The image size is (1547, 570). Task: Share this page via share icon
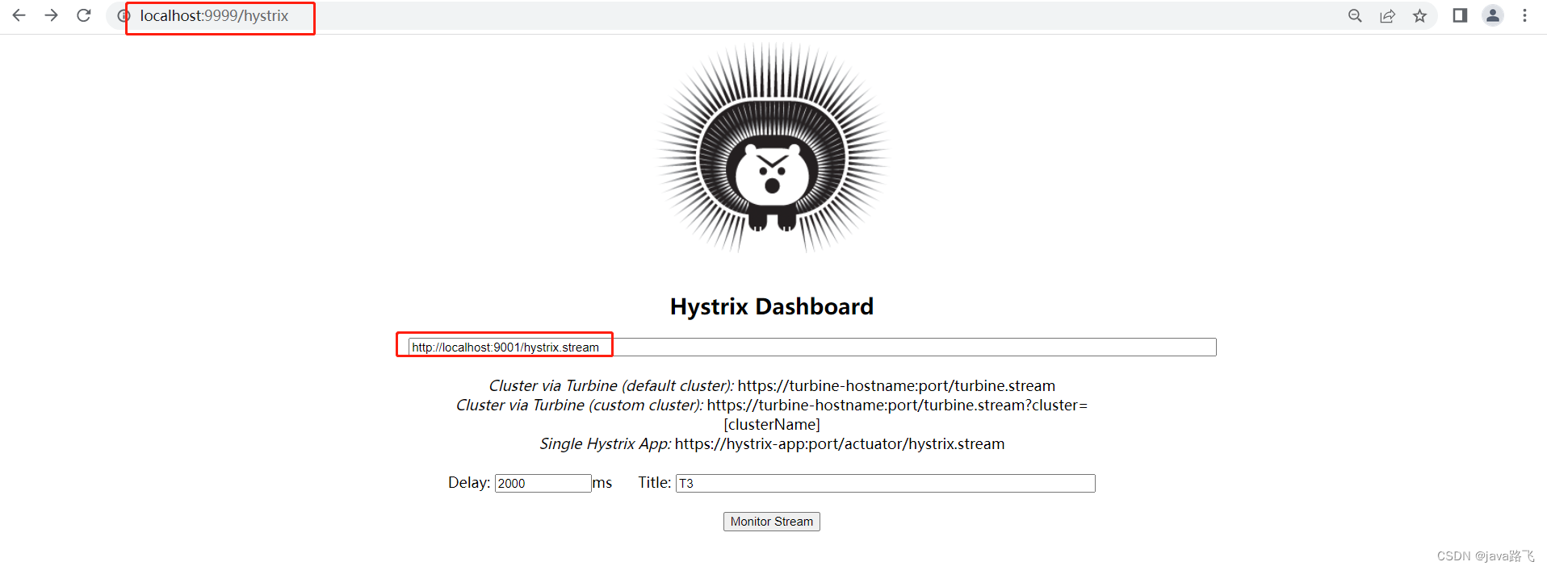[1387, 15]
